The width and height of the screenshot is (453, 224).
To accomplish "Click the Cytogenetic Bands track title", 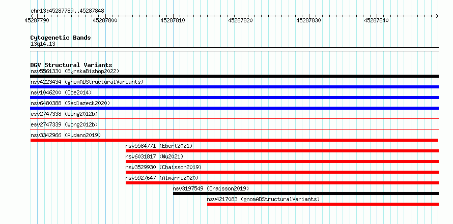I will pyautogui.click(x=61, y=38).
